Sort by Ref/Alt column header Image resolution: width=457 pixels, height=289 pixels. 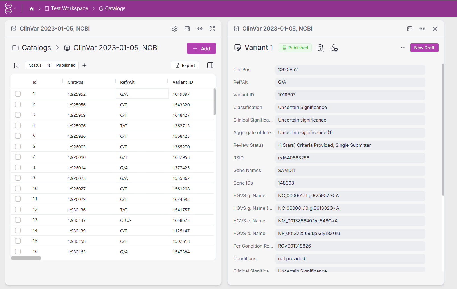[x=127, y=82]
